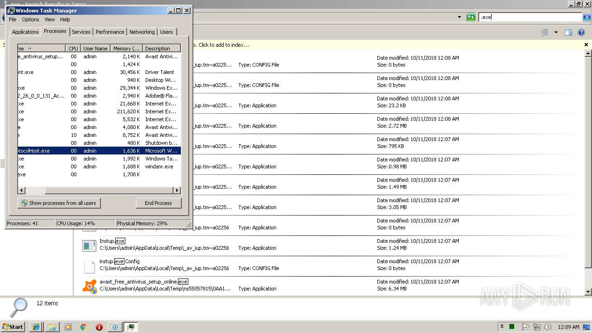
Task: Open the volume speaker tray icon
Action: coord(548,327)
